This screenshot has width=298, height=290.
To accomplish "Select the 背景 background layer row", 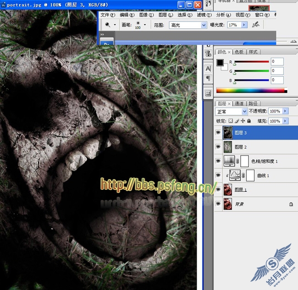I will 256,204.
